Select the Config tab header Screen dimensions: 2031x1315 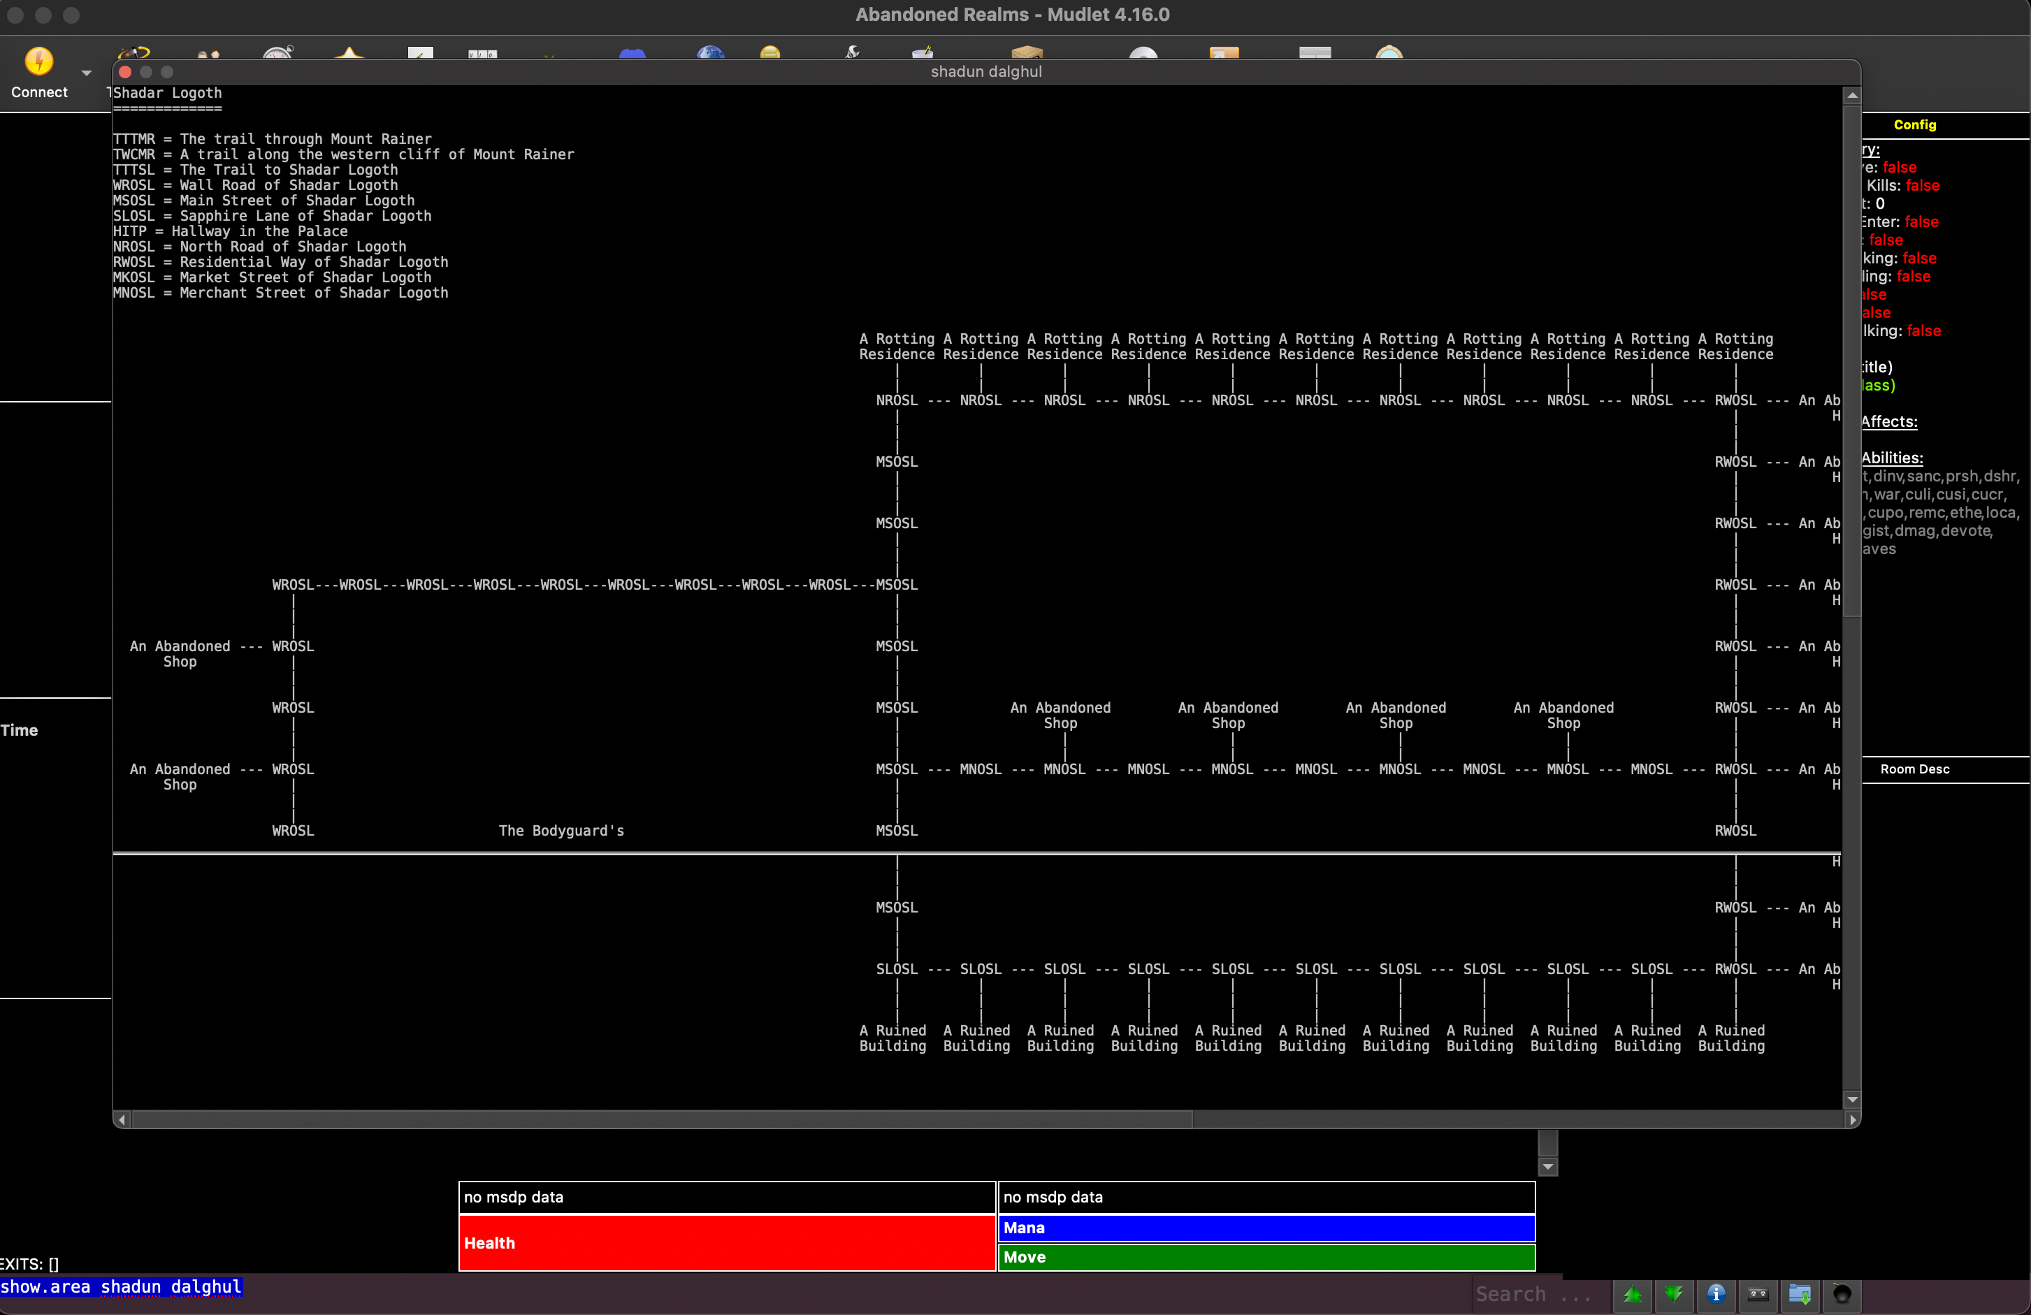1914,124
